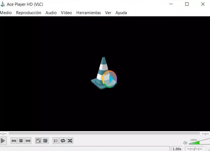Enable shuffle random playback
210x151 pixels.
[70, 141]
